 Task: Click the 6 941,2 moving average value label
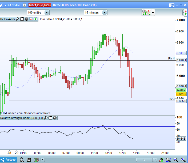click(181, 53)
